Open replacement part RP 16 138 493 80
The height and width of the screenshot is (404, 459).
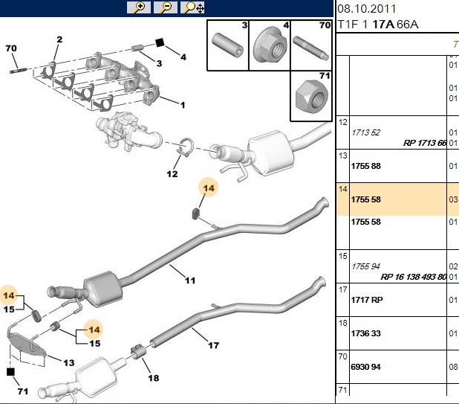(x=414, y=277)
